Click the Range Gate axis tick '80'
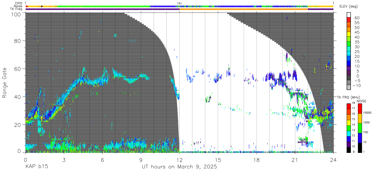Viewport: 375px width, 173px height. pyautogui.click(x=18, y=41)
